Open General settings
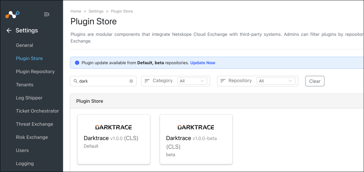The image size is (364, 172). [x=25, y=45]
